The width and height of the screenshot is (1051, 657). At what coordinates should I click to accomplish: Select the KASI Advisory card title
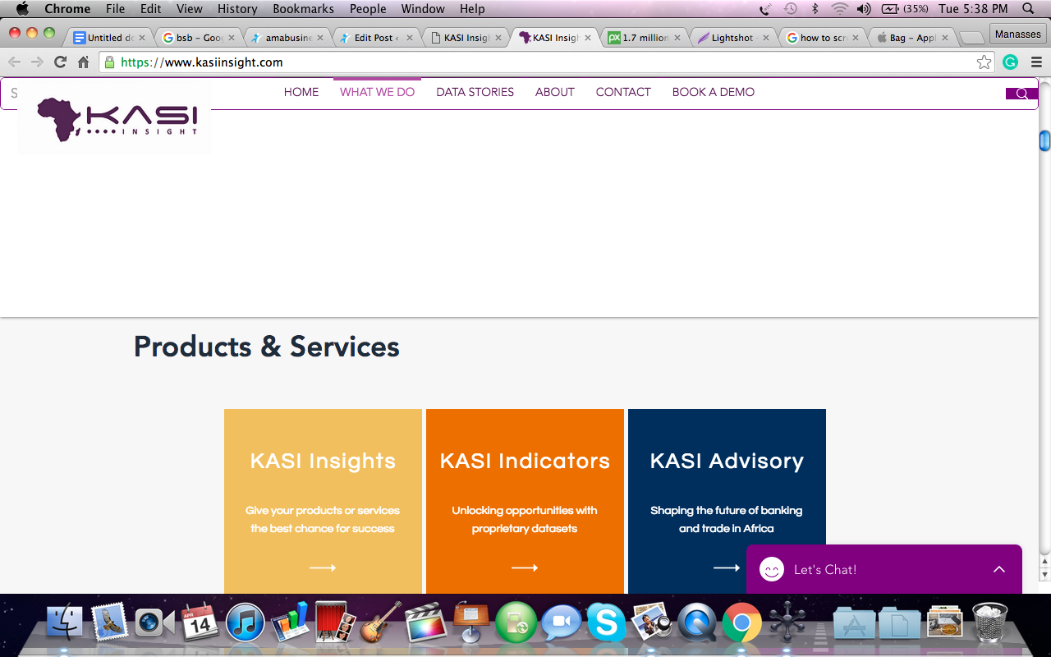(727, 461)
